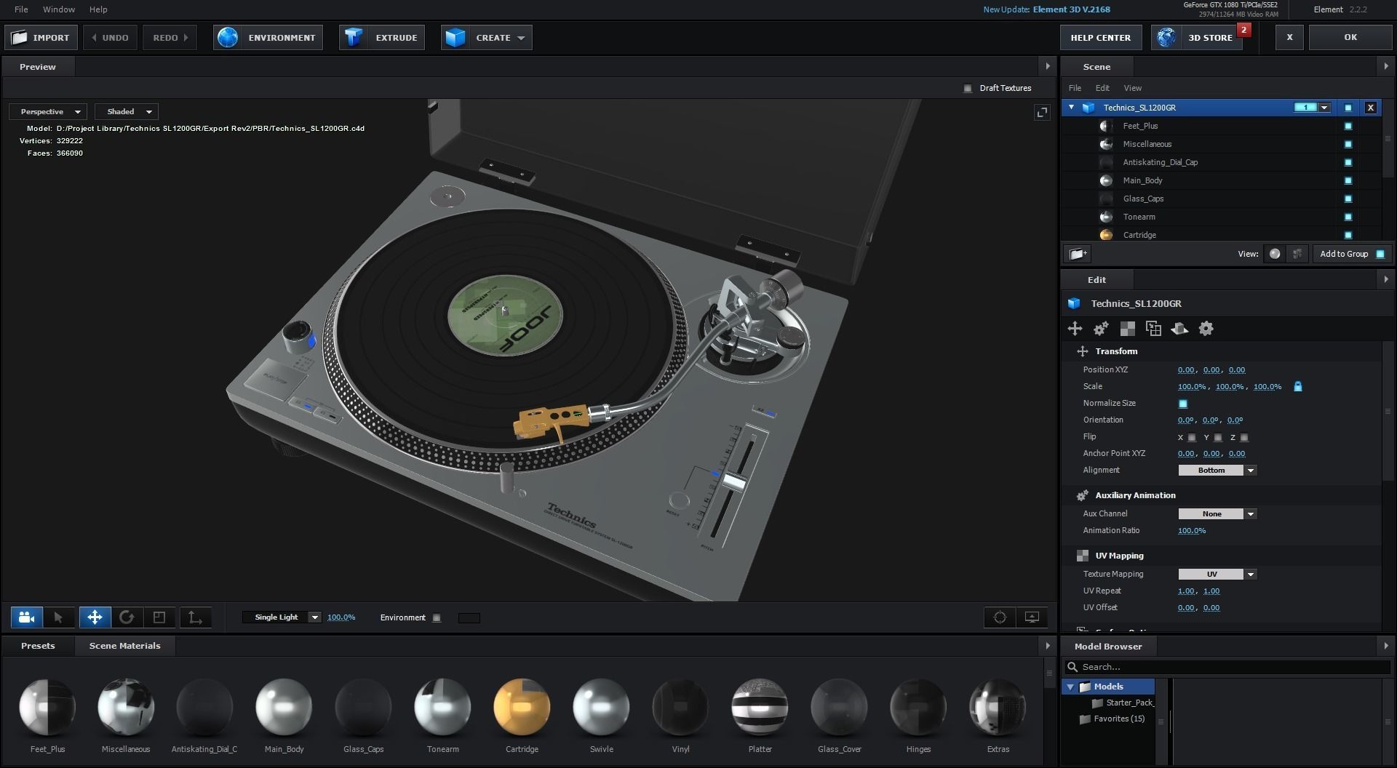Viewport: 1397px width, 768px height.
Task: Select the arrow selection tool
Action: point(58,617)
